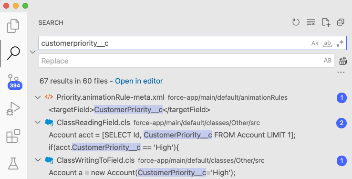
Task: Click XML file icon of Priority.animationRule-meta.xml
Action: click(x=49, y=97)
